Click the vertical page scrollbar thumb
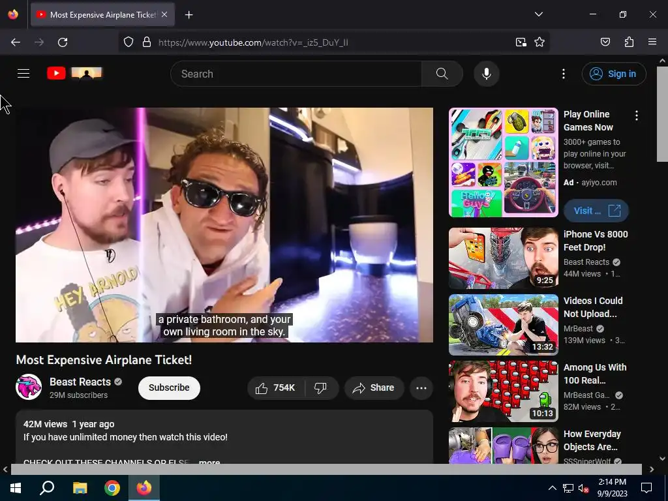The height and width of the screenshot is (501, 668). [662, 114]
